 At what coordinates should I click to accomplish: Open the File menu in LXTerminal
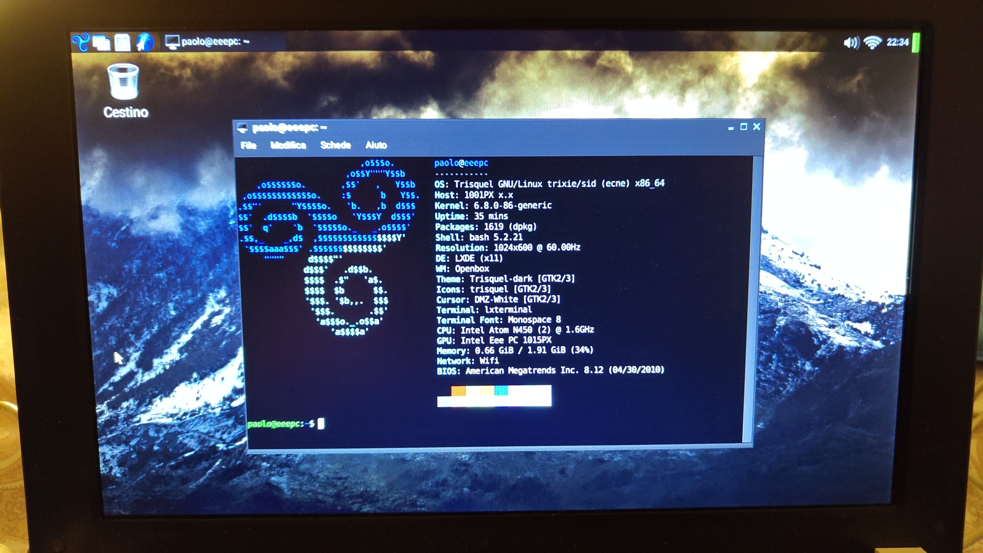pyautogui.click(x=248, y=145)
